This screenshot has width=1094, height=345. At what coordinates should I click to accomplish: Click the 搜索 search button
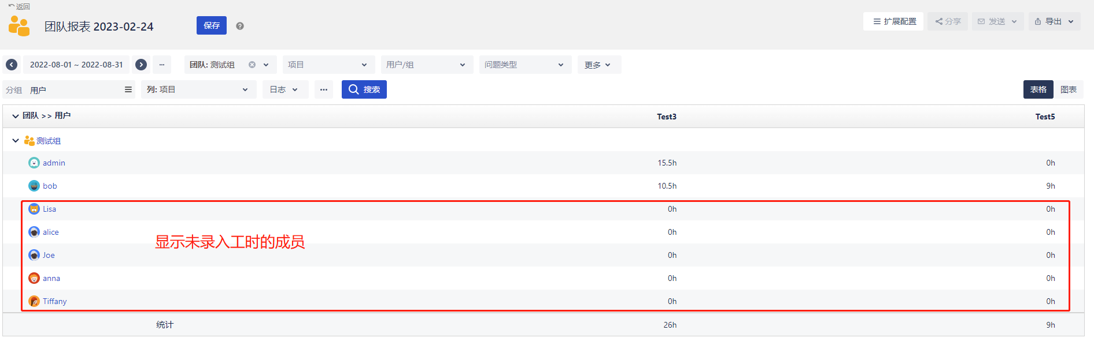click(364, 89)
